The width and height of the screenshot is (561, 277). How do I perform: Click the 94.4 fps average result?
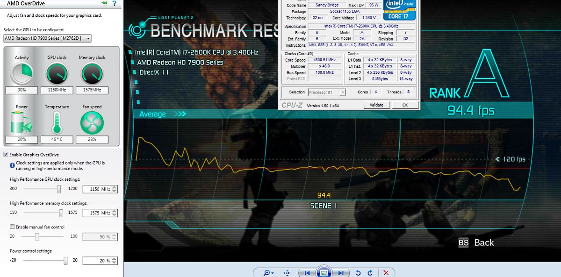point(471,110)
